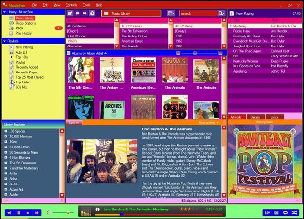Select the American Breed album cover
This screenshot has width=304, height=219.
[x=143, y=70]
